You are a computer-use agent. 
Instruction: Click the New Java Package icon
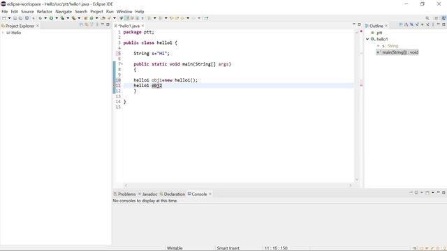tap(85, 18)
